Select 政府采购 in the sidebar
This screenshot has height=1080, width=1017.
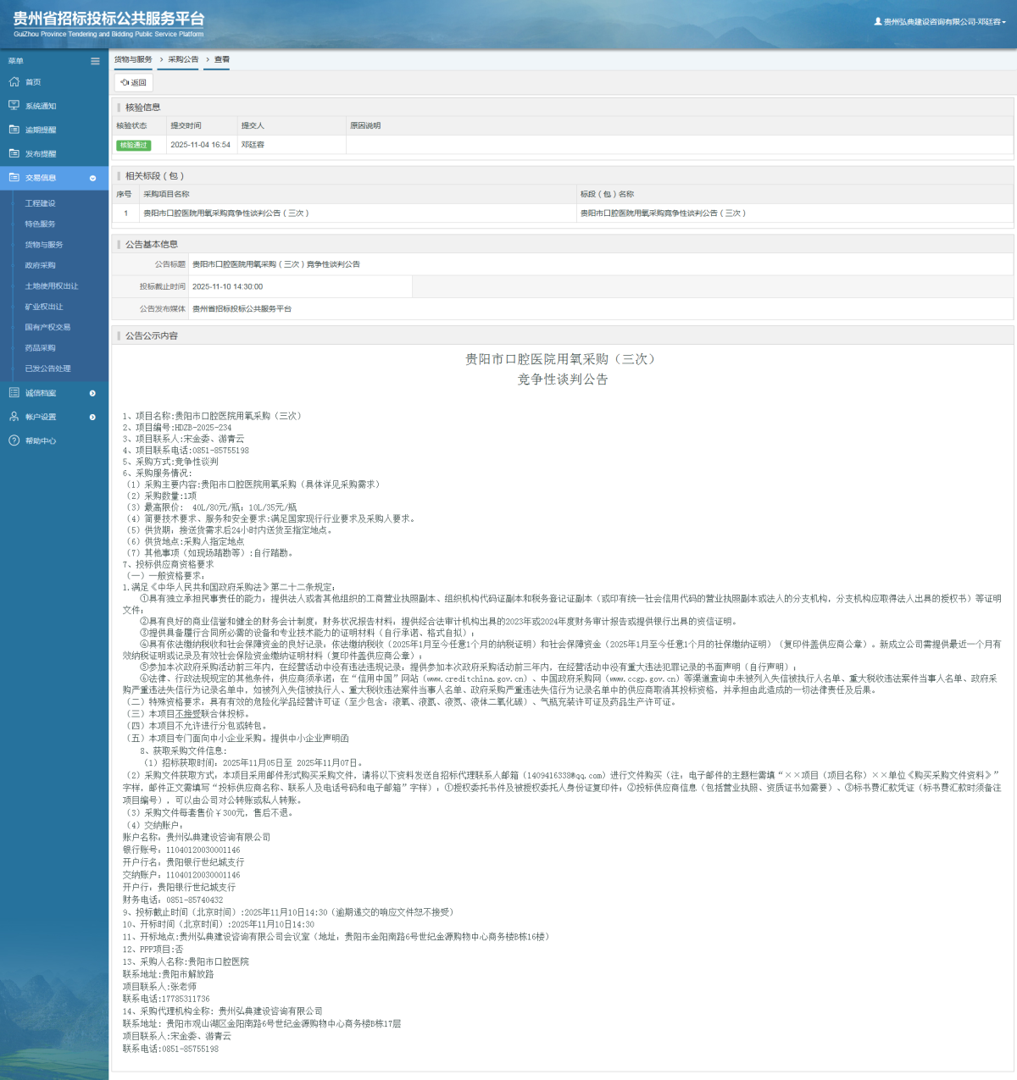40,265
